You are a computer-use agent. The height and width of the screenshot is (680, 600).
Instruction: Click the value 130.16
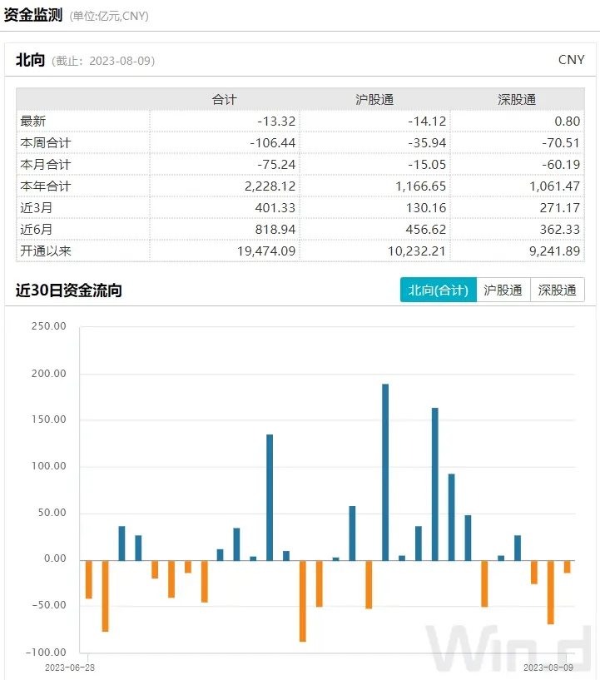(x=426, y=208)
